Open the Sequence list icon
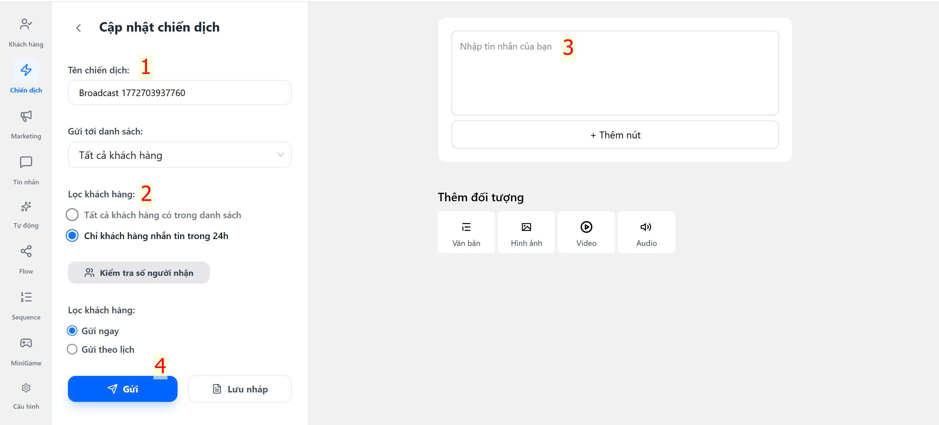The height and width of the screenshot is (425, 939). [x=26, y=306]
